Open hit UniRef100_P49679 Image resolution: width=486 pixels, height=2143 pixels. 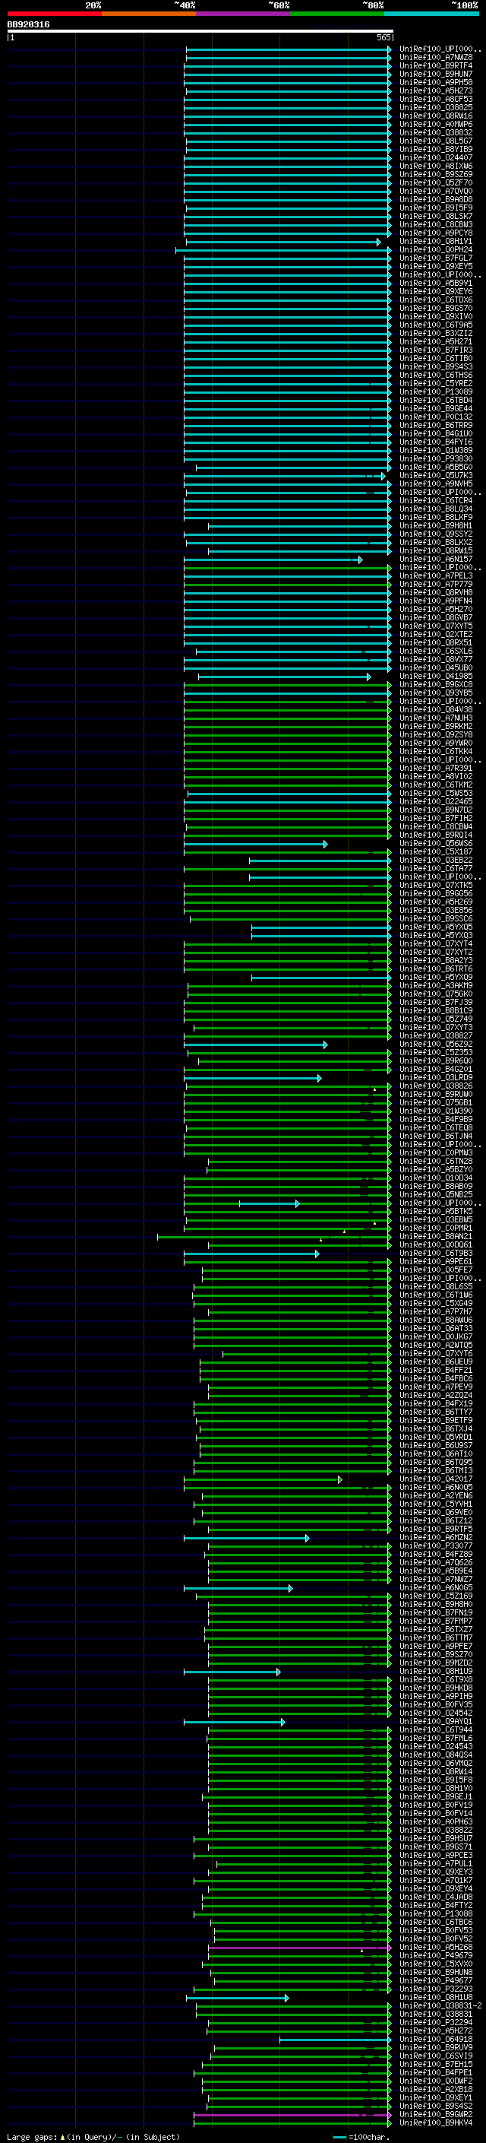[436, 1955]
